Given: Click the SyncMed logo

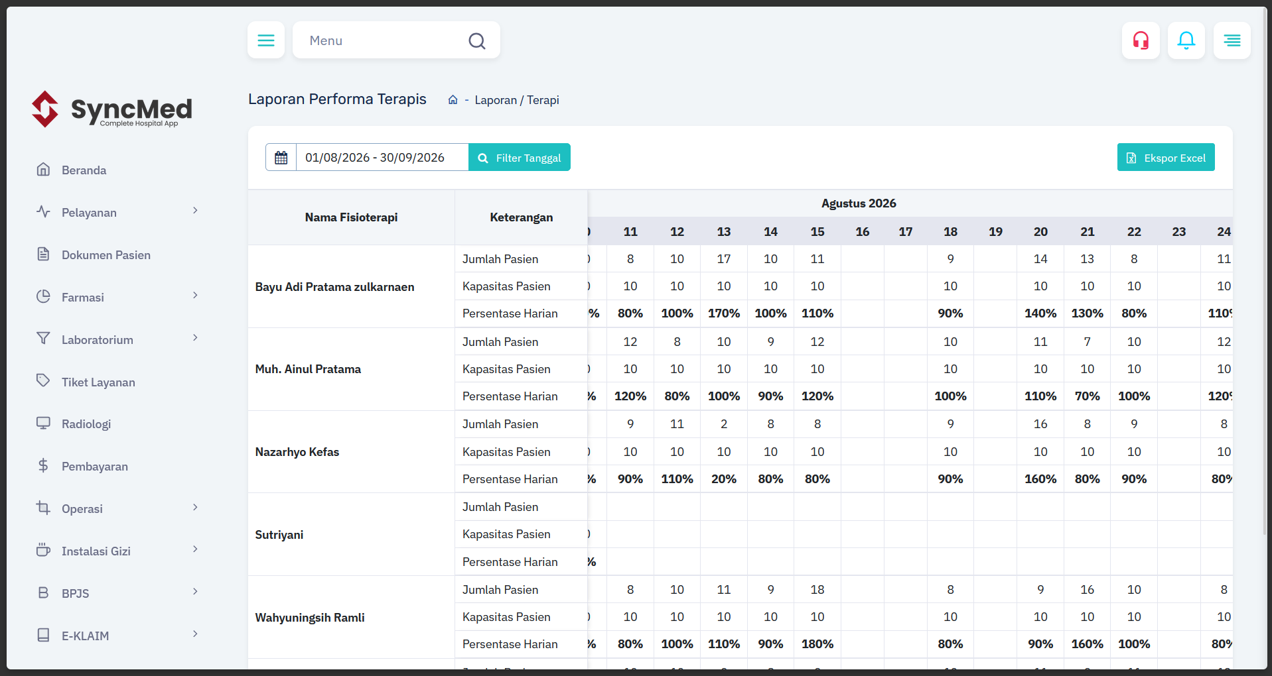Looking at the screenshot, I should pyautogui.click(x=112, y=109).
